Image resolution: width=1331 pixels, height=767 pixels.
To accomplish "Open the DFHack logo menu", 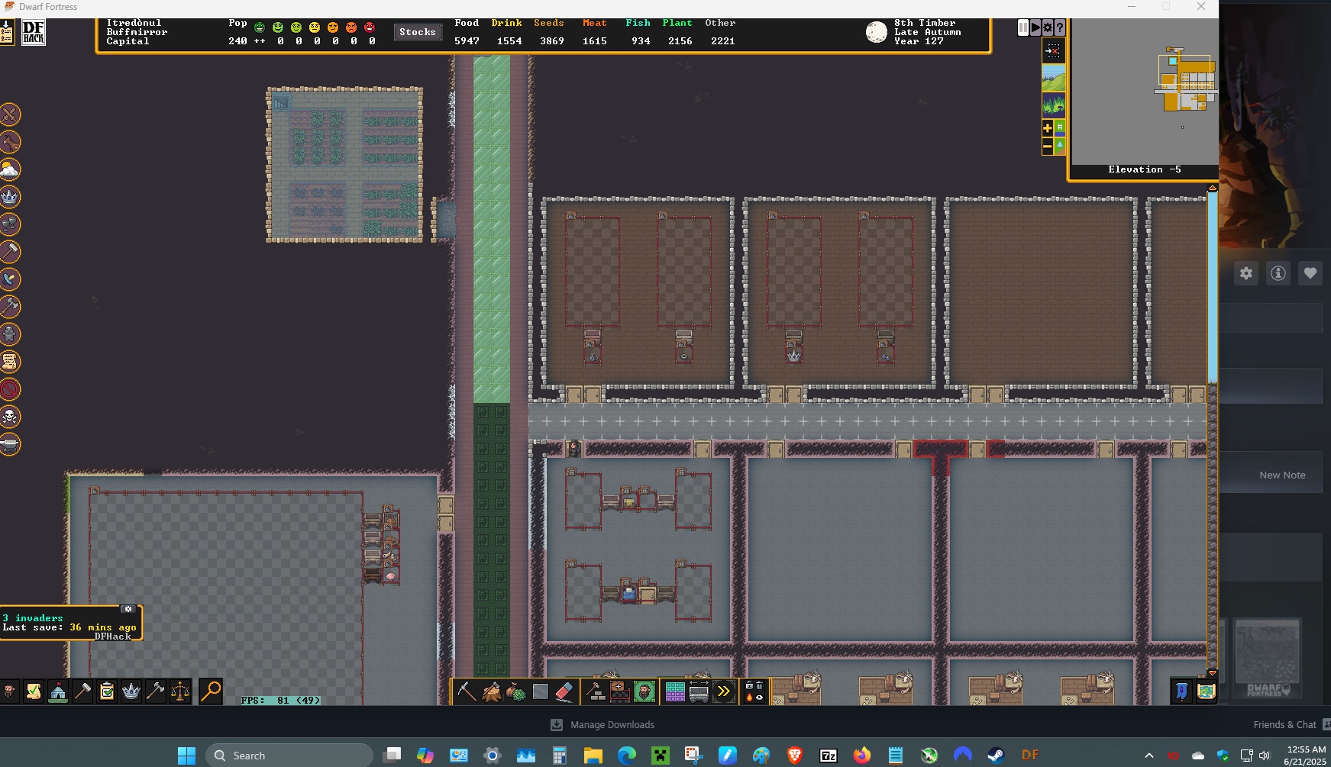I will (x=34, y=32).
